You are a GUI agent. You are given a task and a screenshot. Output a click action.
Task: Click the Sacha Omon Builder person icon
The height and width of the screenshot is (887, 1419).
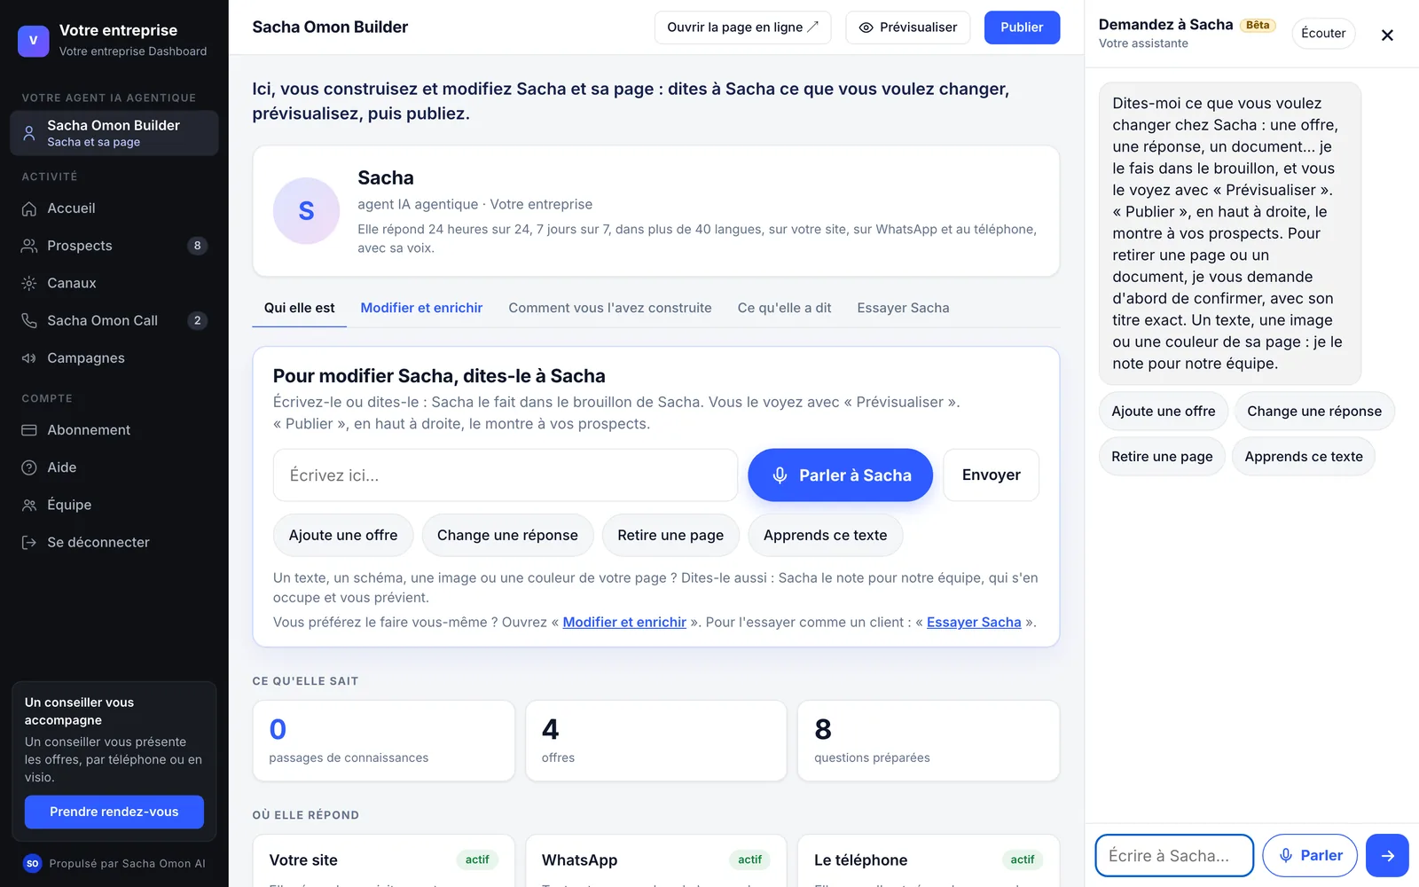pyautogui.click(x=29, y=133)
